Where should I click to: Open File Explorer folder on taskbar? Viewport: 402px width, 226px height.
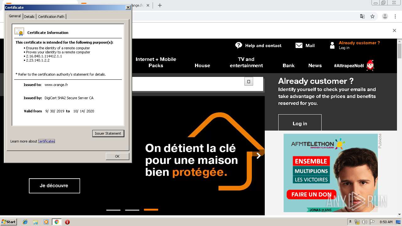click(35, 222)
